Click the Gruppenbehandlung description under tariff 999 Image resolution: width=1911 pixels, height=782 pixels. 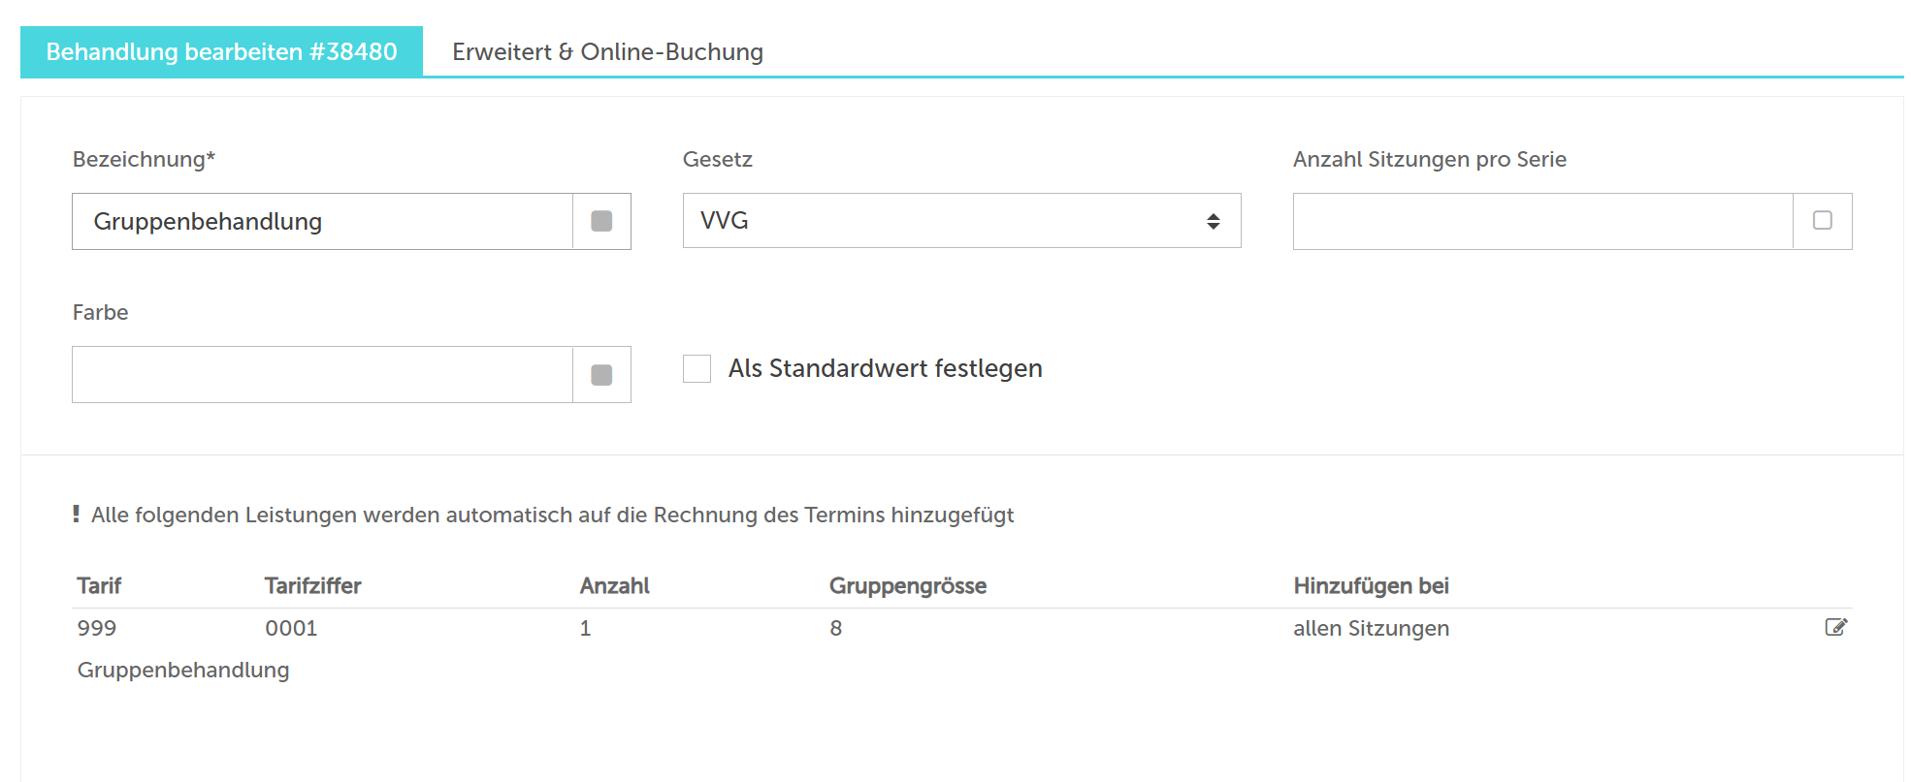(x=183, y=671)
